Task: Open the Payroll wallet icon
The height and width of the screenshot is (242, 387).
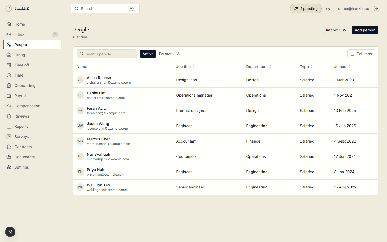Action: 9,96
